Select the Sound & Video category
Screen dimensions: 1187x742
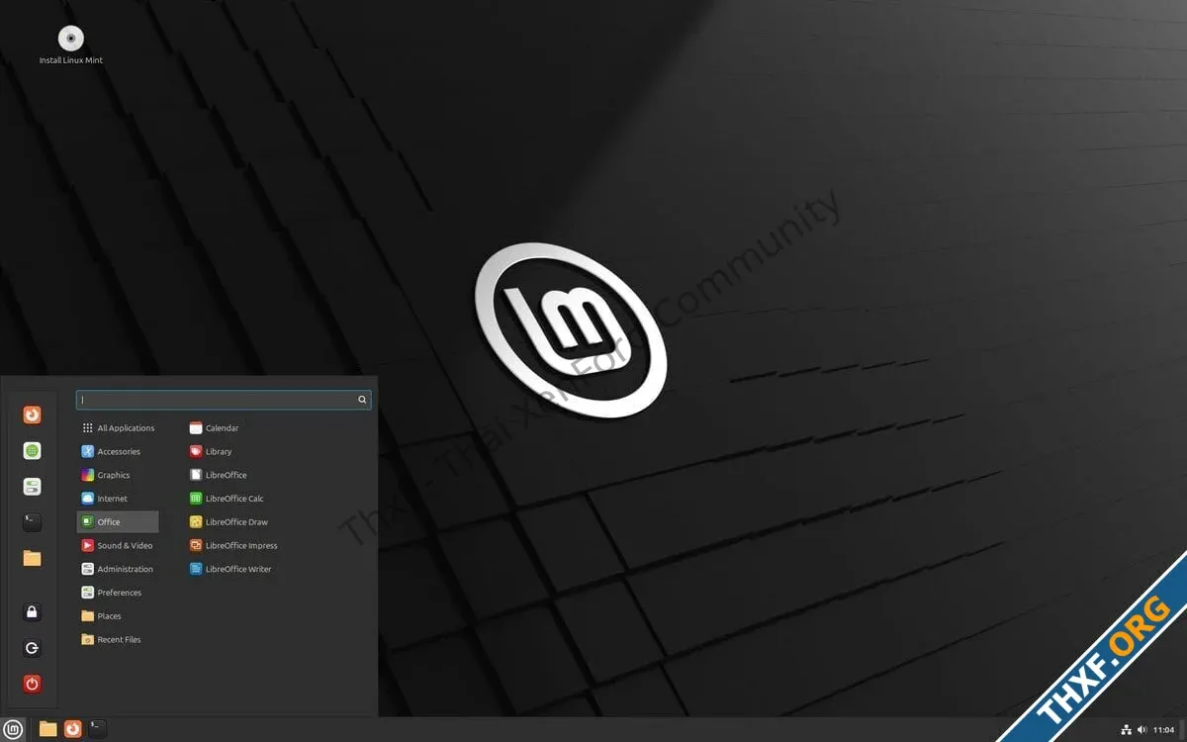[x=118, y=545]
